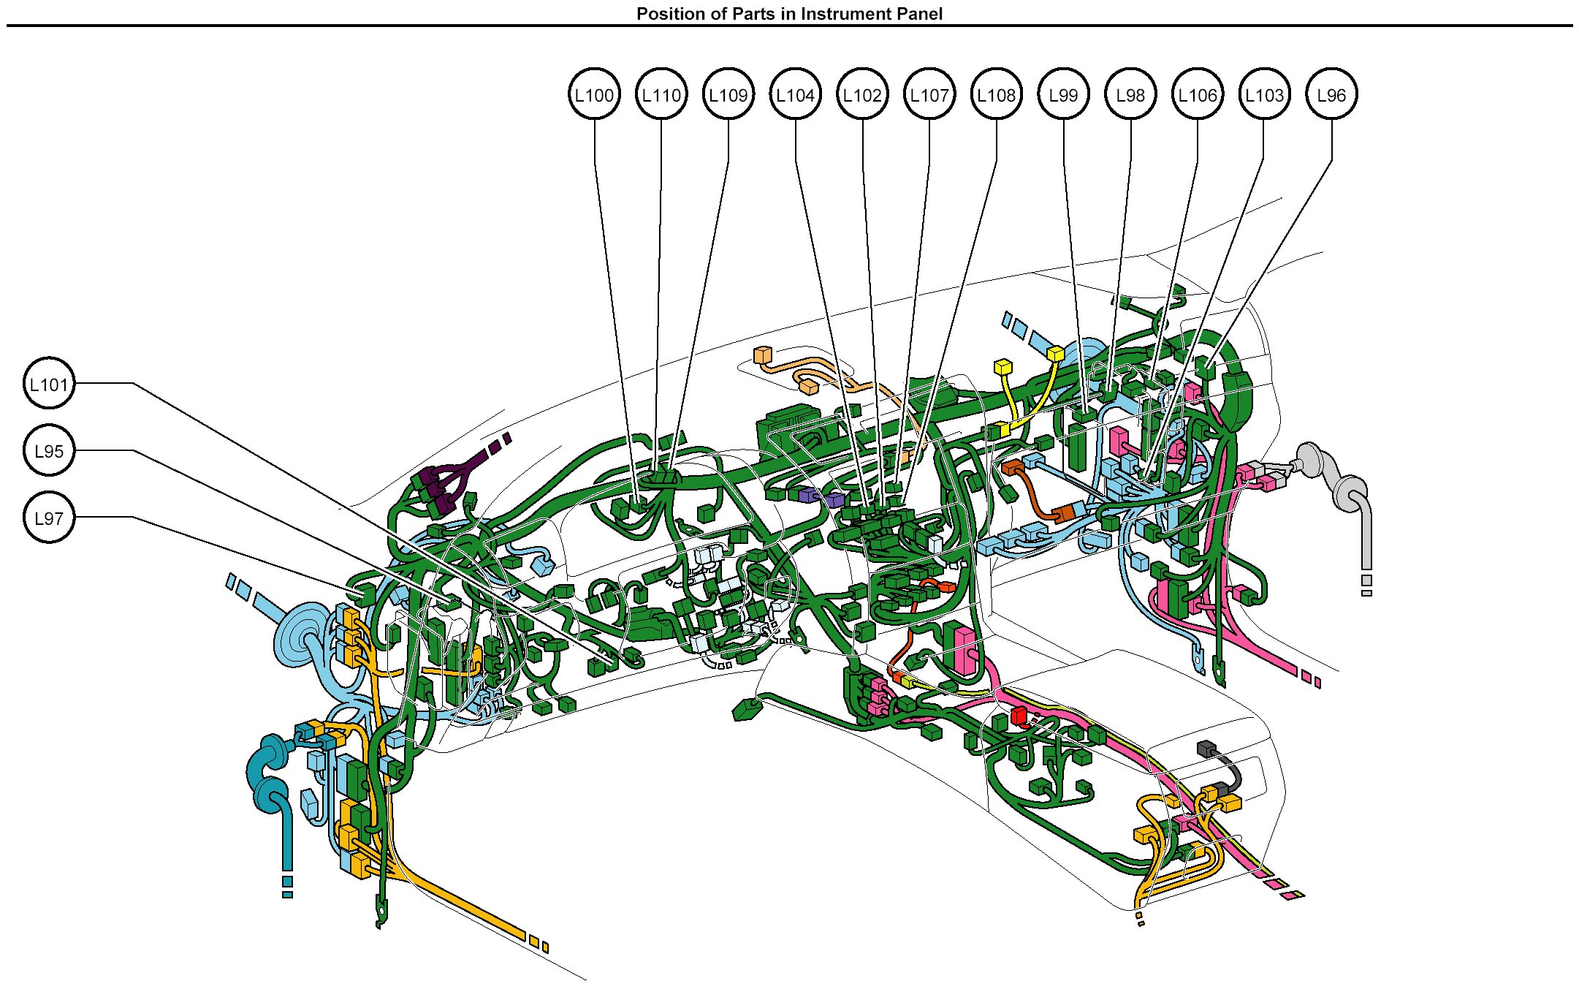Select the L109 callout label

[x=728, y=94]
